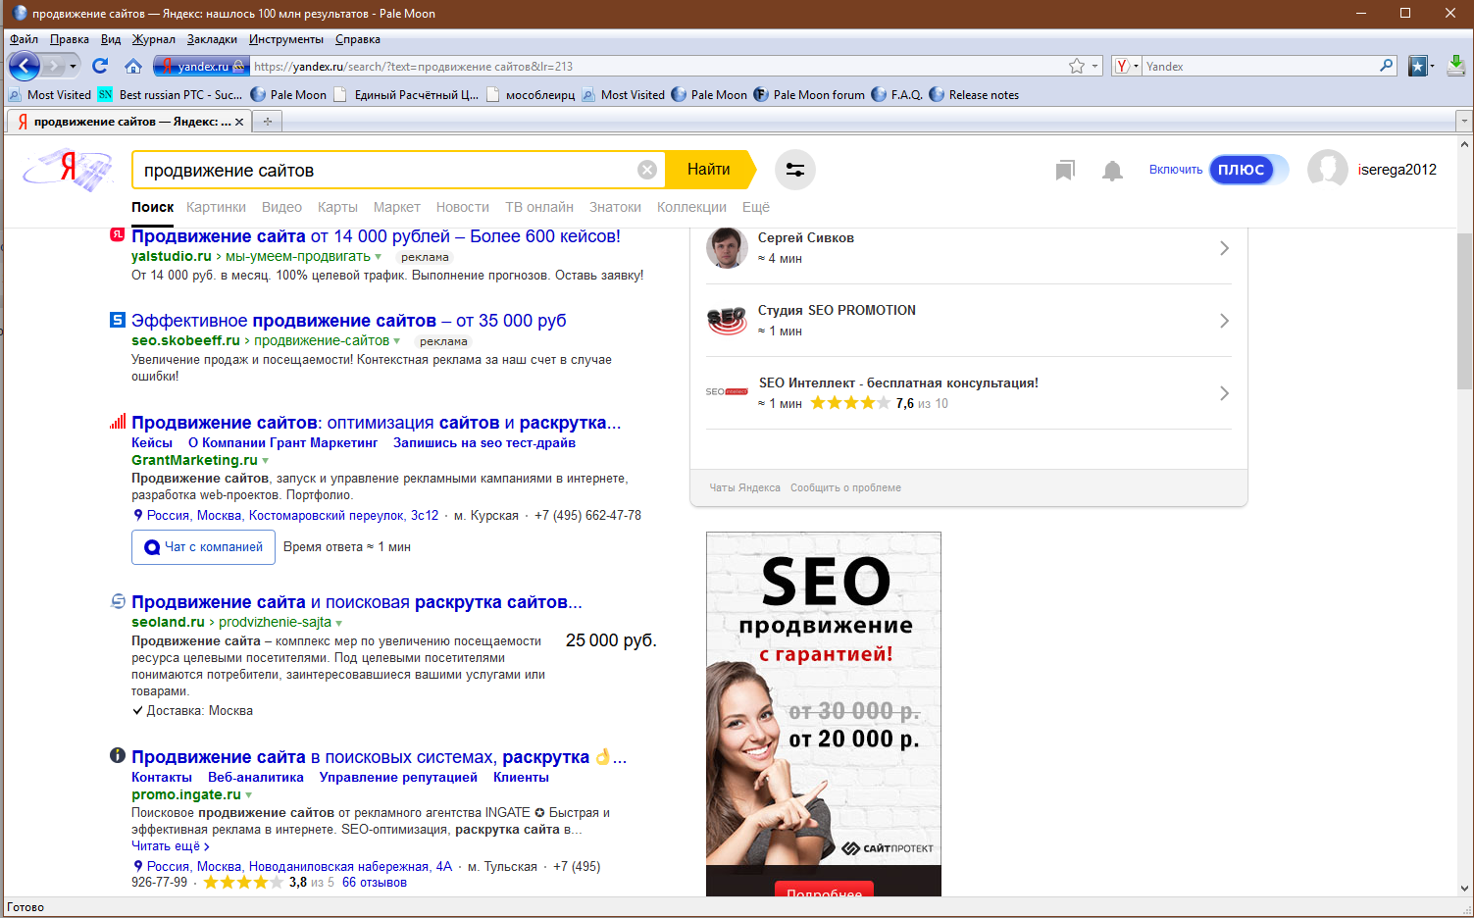Open Pale Moon forum bookmark
The image size is (1474, 918).
click(809, 95)
